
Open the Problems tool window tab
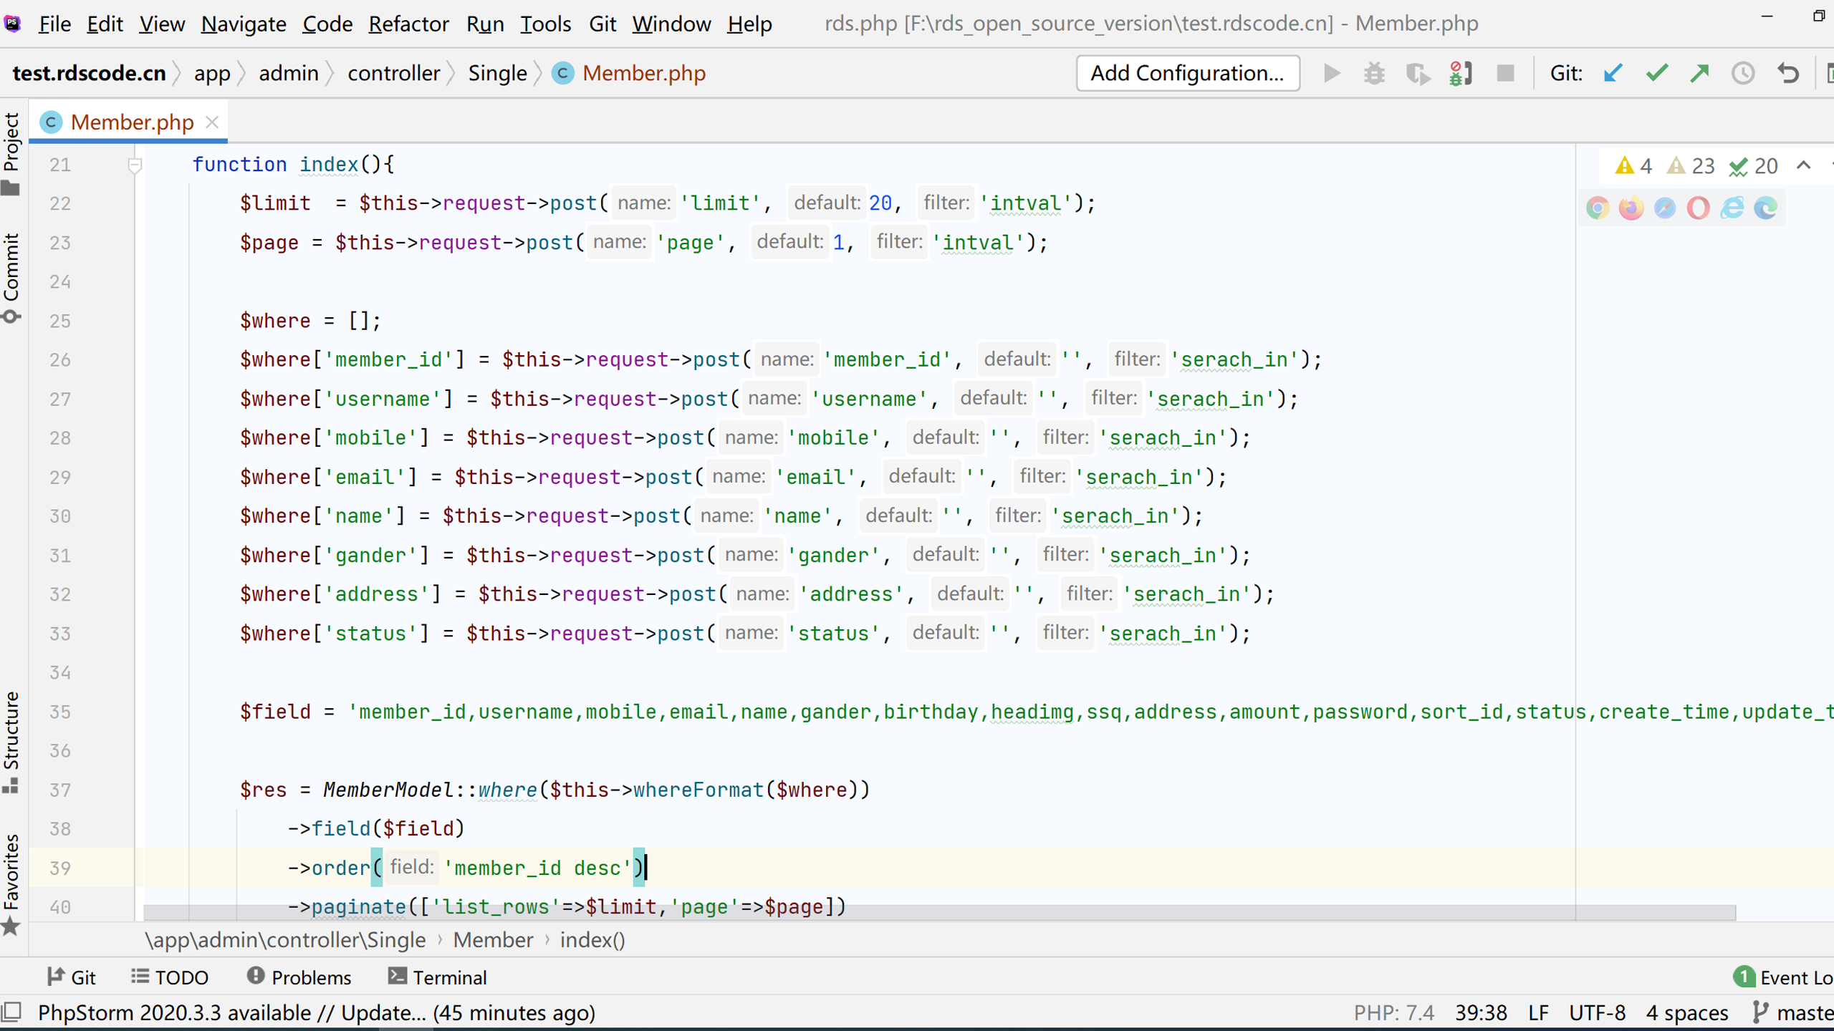(299, 977)
